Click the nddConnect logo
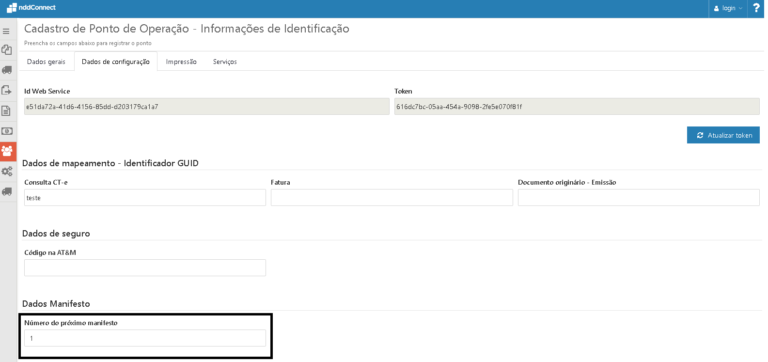 coord(31,8)
